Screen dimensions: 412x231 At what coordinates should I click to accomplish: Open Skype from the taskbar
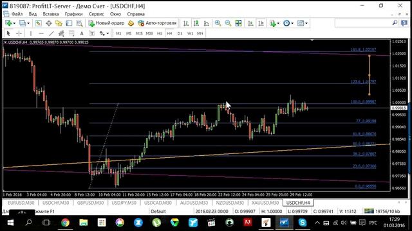(x=303, y=223)
